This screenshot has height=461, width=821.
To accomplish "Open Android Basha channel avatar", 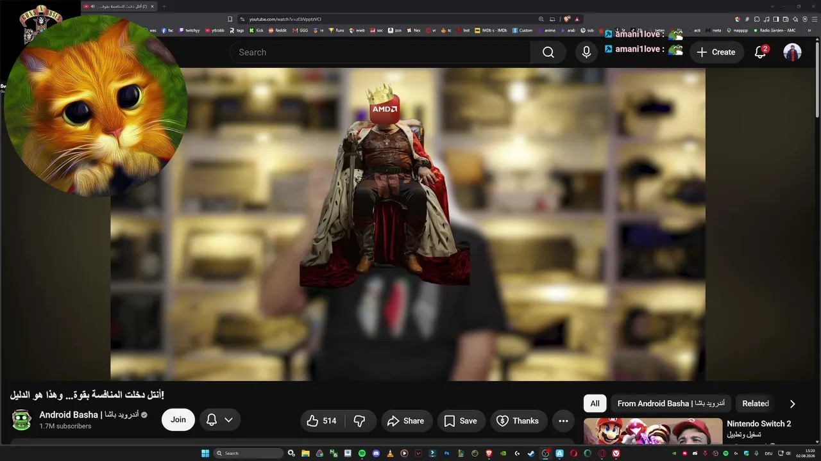I will click(22, 420).
